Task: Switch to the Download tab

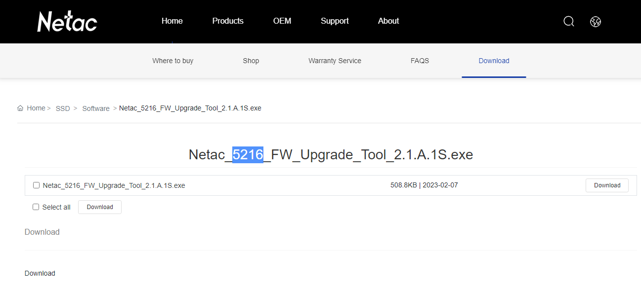Action: pos(494,60)
